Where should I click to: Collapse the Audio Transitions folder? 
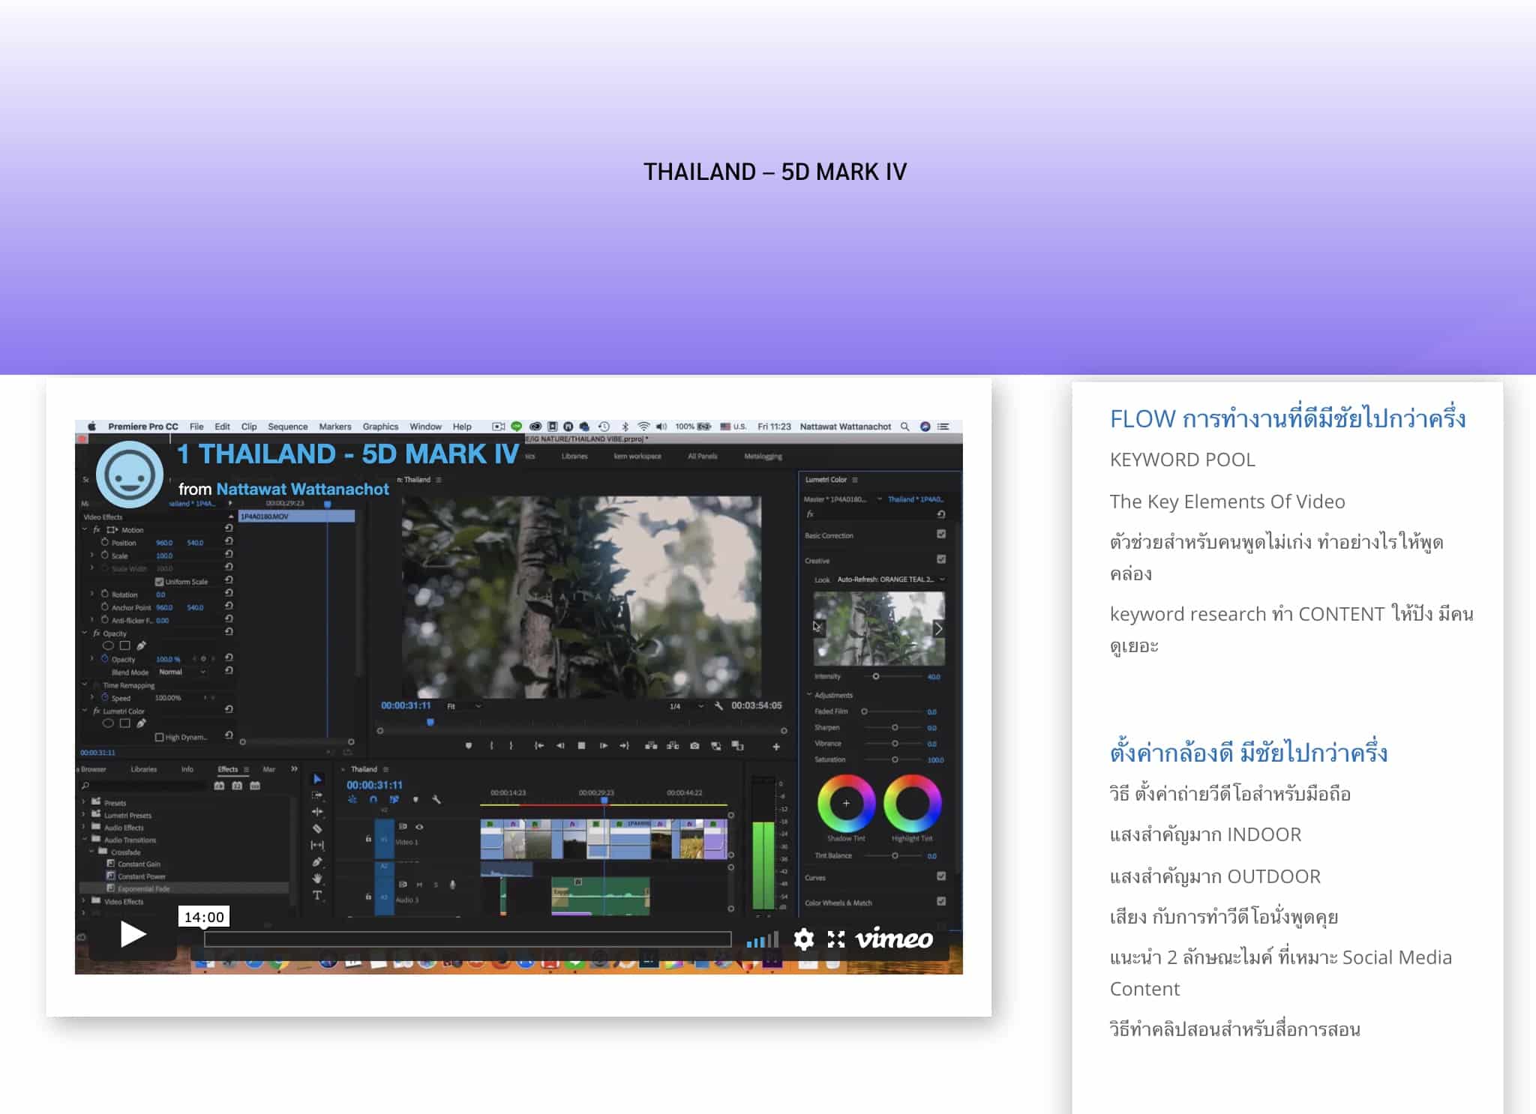pos(83,840)
